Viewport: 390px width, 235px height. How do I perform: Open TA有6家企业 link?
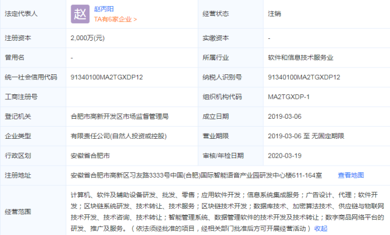pos(116,19)
